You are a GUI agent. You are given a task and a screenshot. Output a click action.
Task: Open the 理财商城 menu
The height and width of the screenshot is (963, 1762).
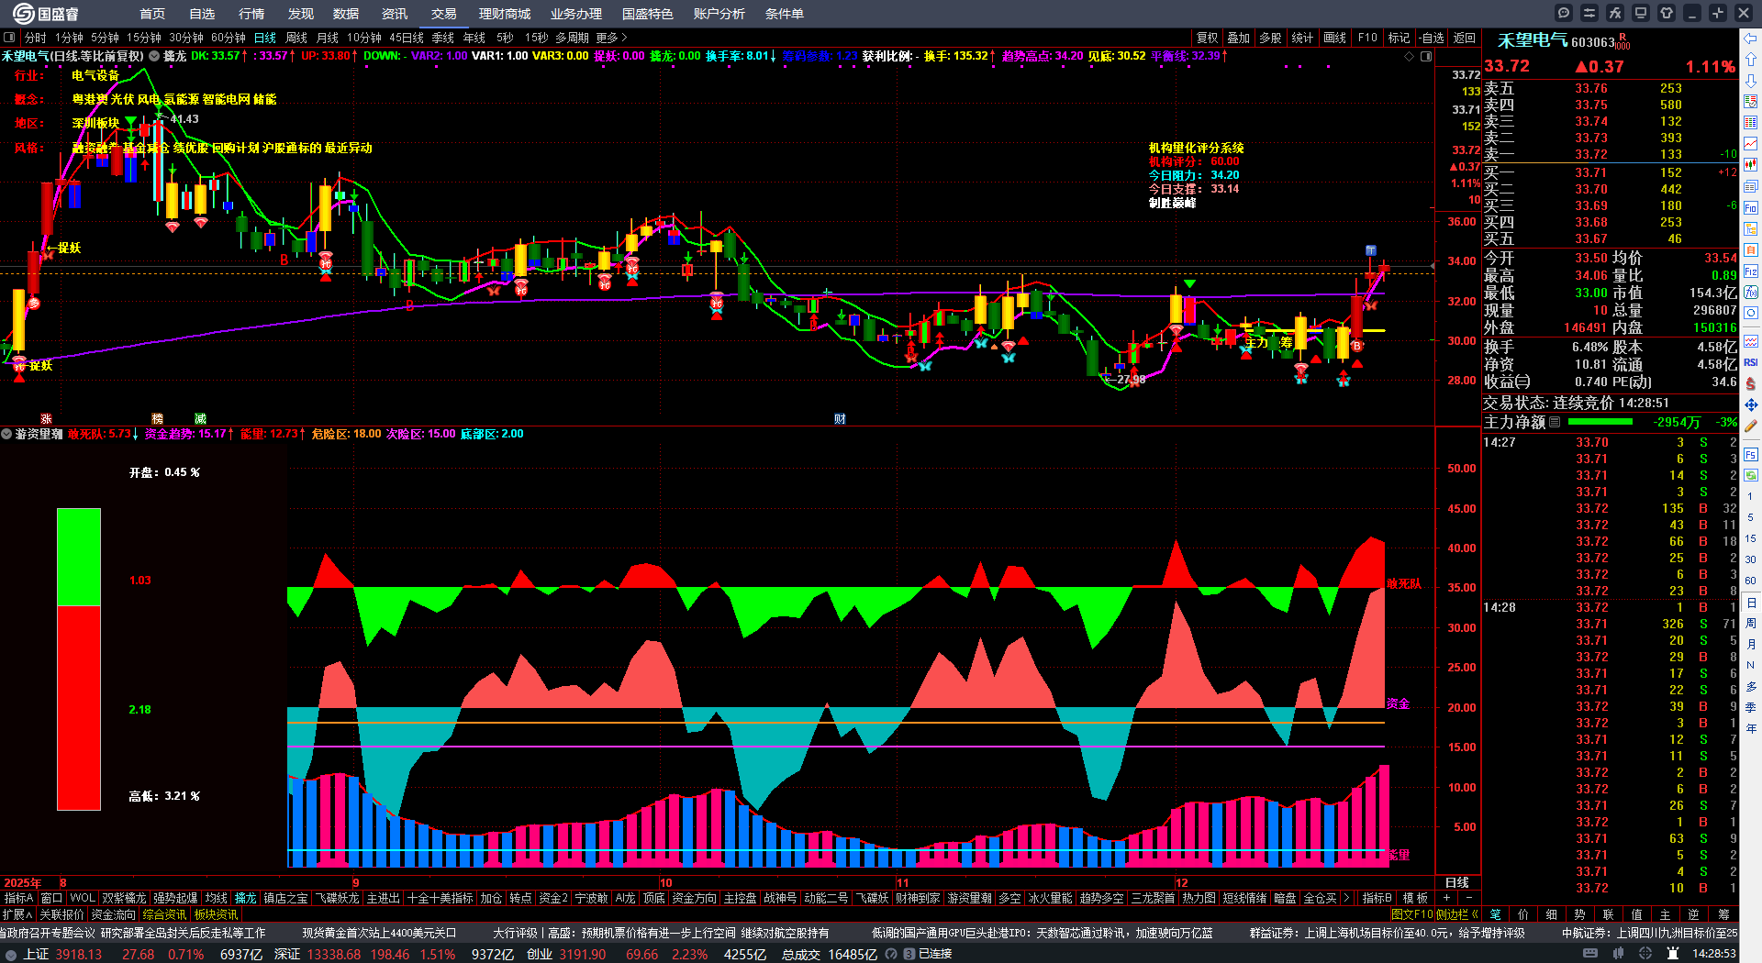[505, 14]
